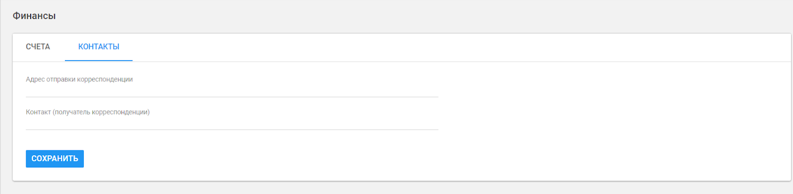The width and height of the screenshot is (793, 194).
Task: Place the cursor in the correspondence recipient input
Action: (x=232, y=123)
